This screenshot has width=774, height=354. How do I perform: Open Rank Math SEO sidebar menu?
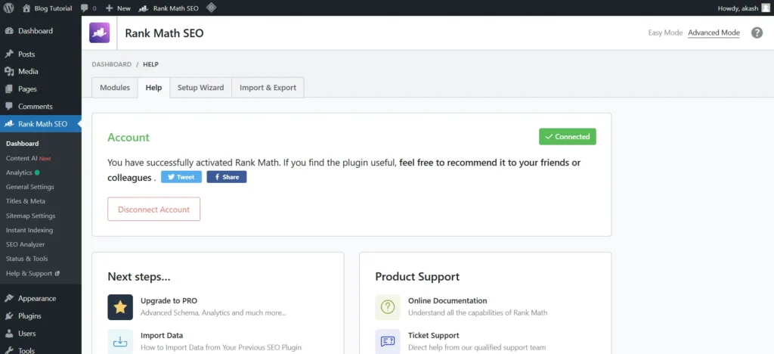(41, 124)
